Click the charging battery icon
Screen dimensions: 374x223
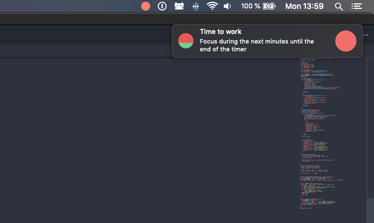(269, 6)
